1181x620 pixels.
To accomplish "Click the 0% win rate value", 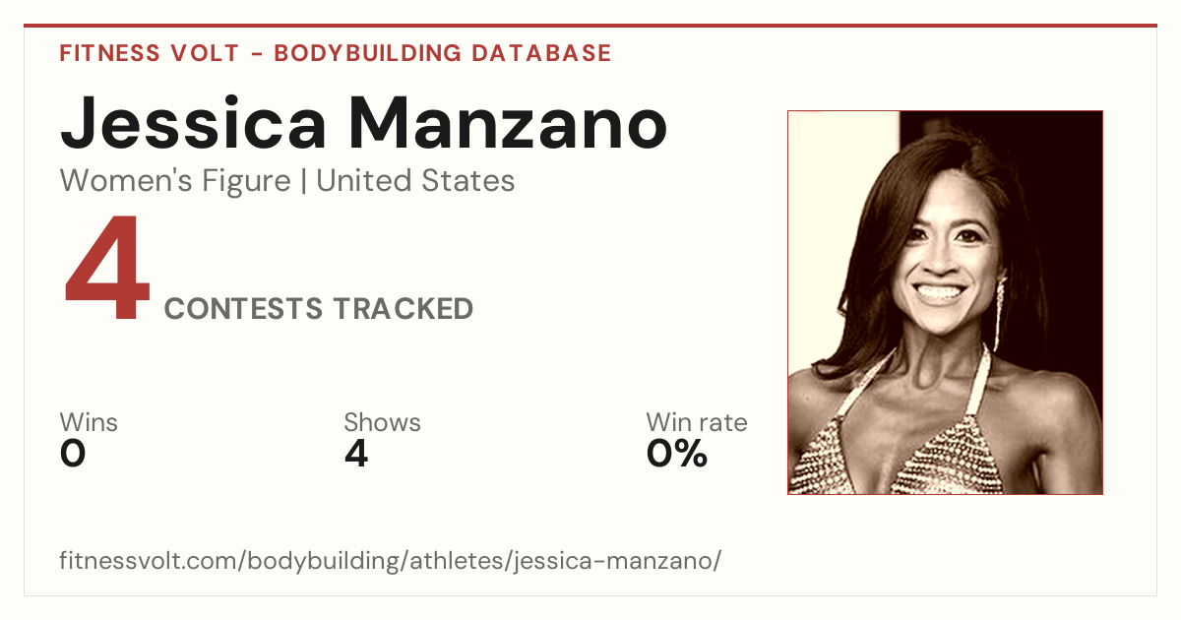I will (x=677, y=454).
